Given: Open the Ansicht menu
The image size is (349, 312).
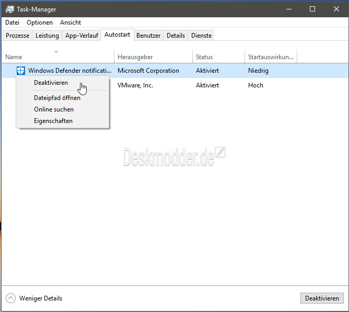Looking at the screenshot, I should pyautogui.click(x=71, y=23).
